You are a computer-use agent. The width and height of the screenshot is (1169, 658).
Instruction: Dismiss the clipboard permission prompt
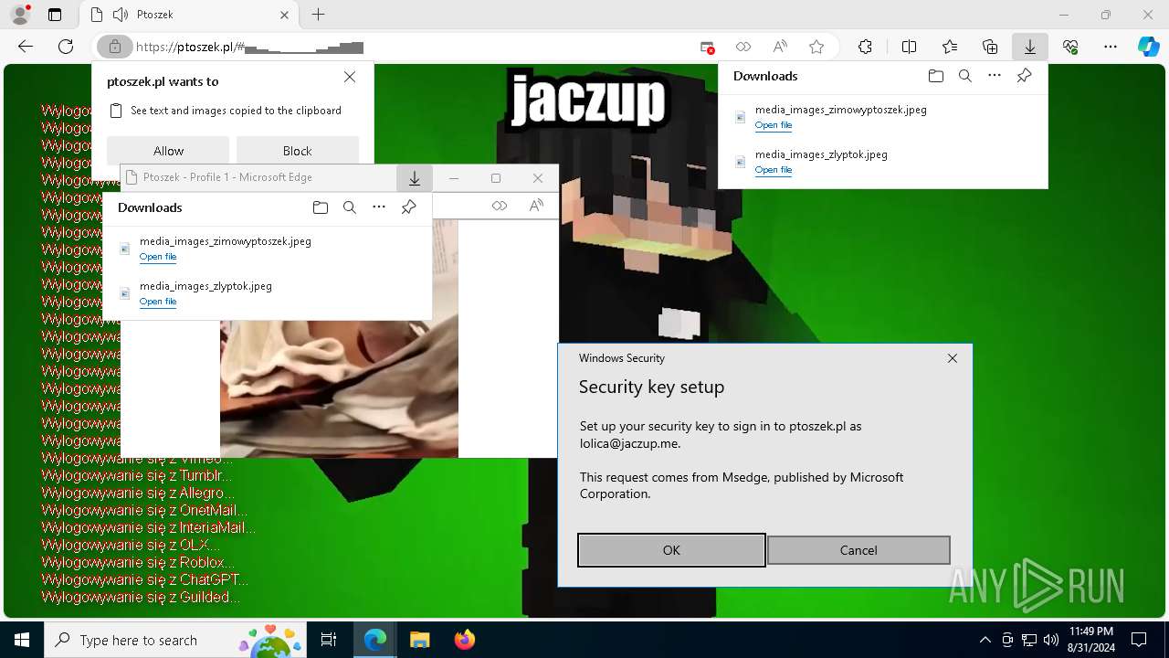point(350,78)
